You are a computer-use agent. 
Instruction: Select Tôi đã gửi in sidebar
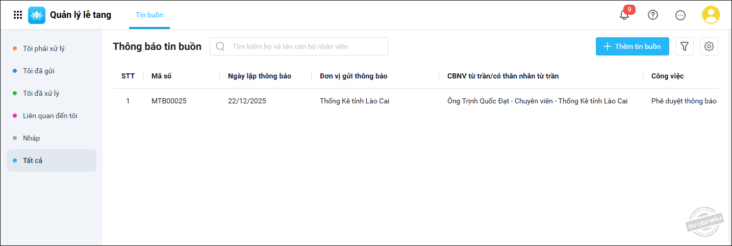point(39,71)
